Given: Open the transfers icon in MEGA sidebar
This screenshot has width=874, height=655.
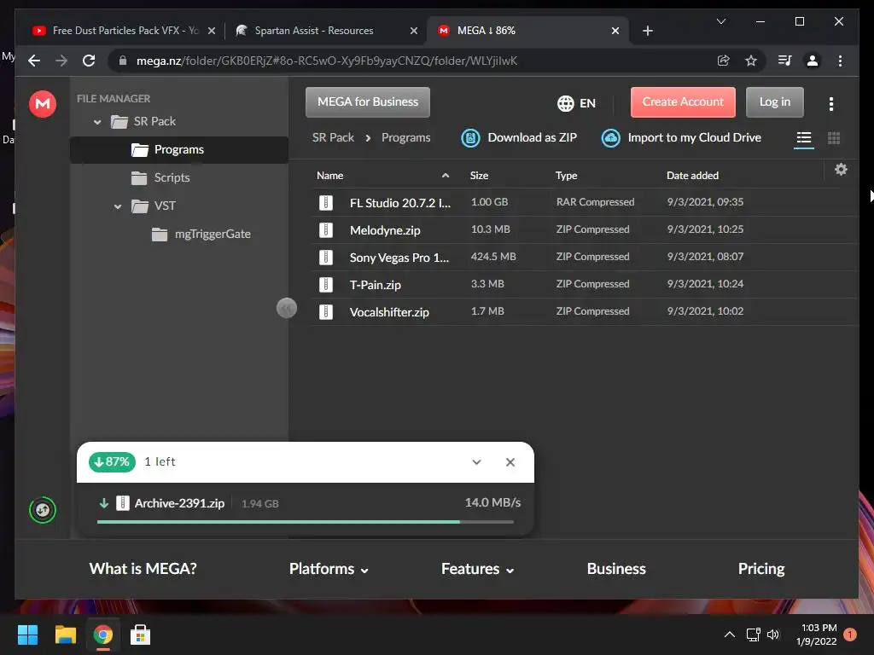Looking at the screenshot, I should click(x=43, y=510).
